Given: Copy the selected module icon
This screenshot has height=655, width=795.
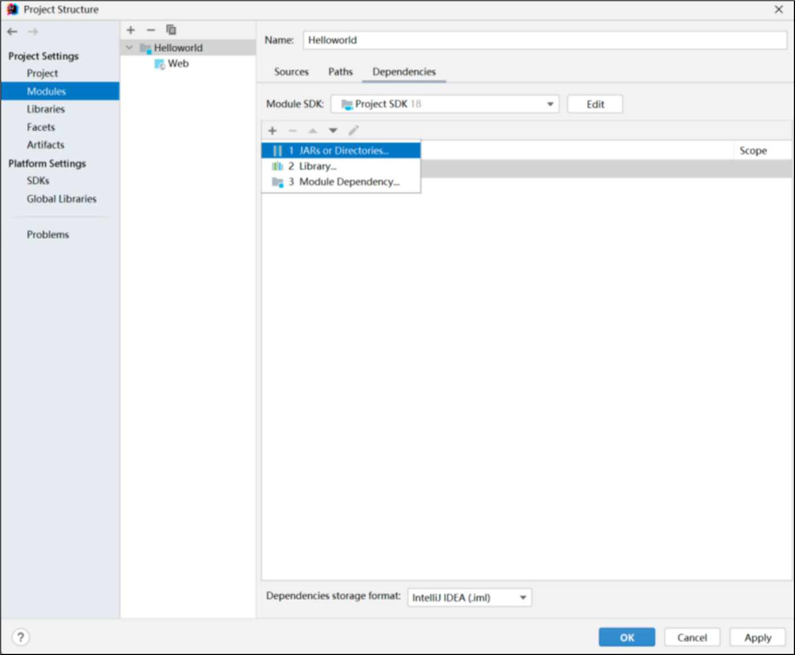Looking at the screenshot, I should (171, 30).
